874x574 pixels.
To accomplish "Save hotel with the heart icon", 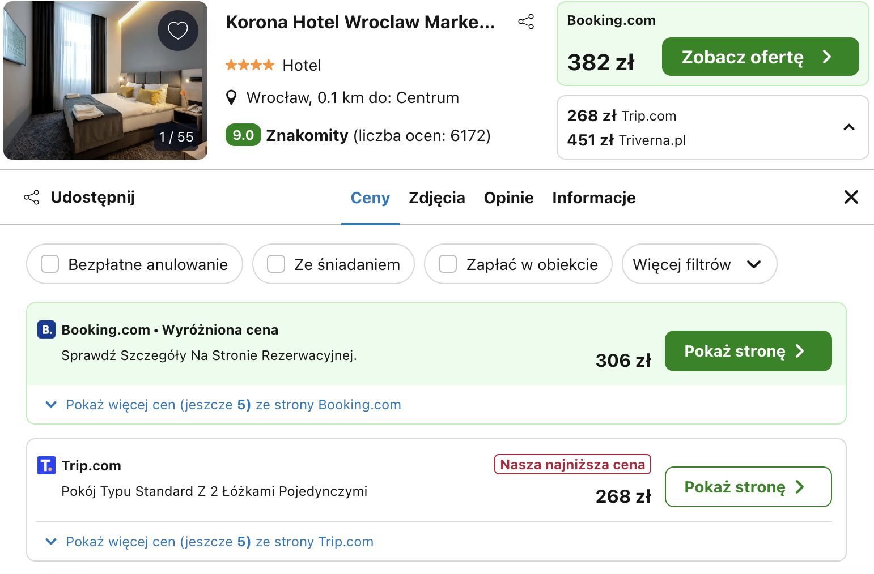I will point(178,31).
